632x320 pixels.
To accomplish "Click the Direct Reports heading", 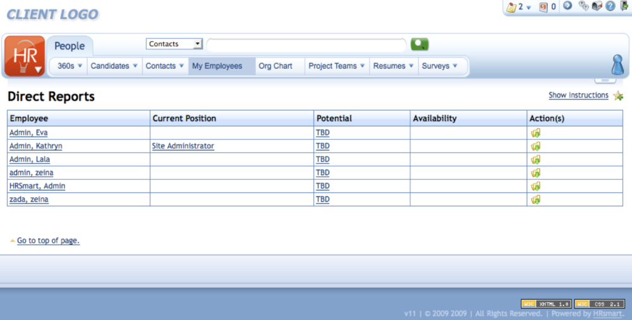I will click(x=51, y=97).
